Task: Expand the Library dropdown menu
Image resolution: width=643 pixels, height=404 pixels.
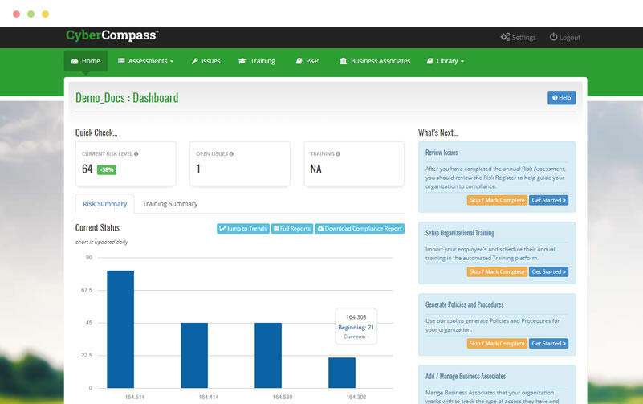Action: coord(445,61)
